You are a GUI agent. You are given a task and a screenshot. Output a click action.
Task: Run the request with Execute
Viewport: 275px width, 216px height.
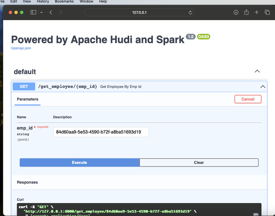(x=80, y=163)
